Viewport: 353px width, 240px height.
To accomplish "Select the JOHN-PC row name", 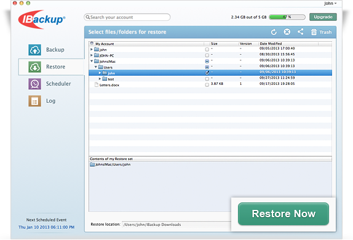I will [107, 55].
